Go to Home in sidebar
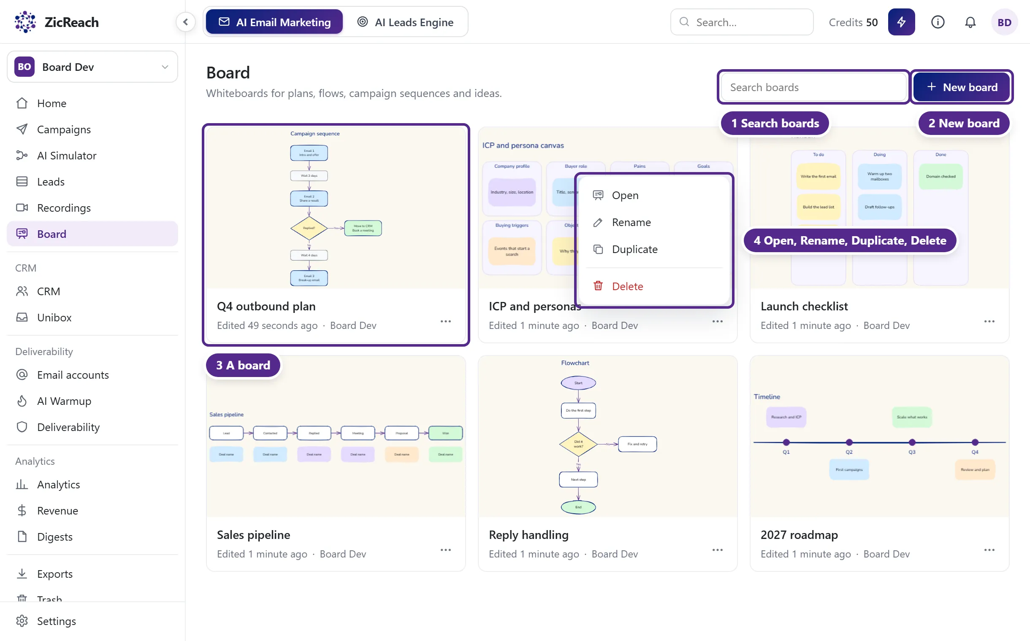1030x641 pixels. pyautogui.click(x=92, y=103)
